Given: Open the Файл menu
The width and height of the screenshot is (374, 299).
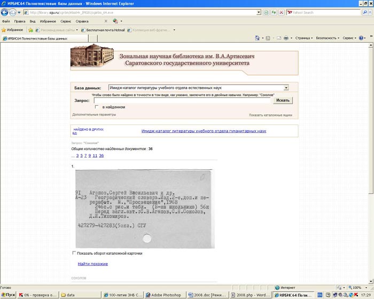Looking at the screenshot, I should click(x=6, y=21).
